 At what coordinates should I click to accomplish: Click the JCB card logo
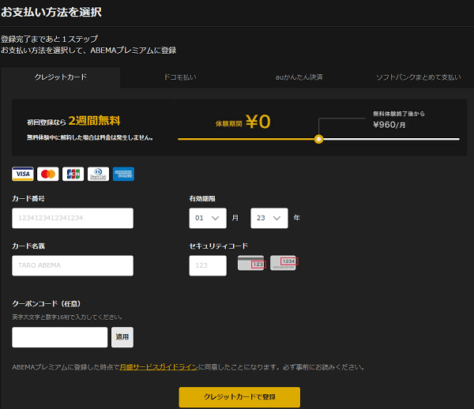73,174
